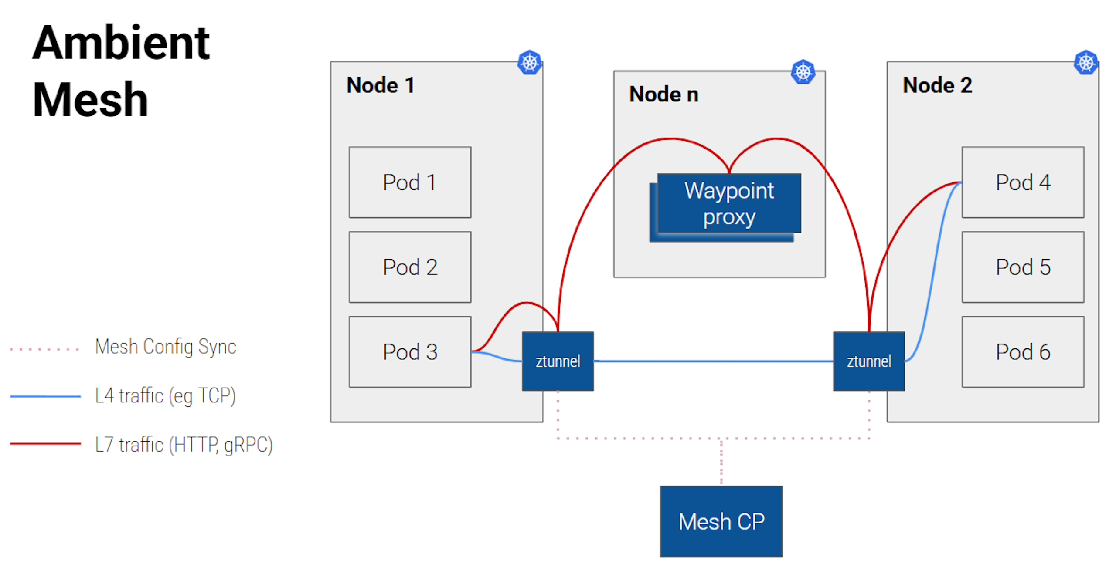Select the Pod 4 box
The height and width of the screenshot is (574, 1116).
[1023, 182]
